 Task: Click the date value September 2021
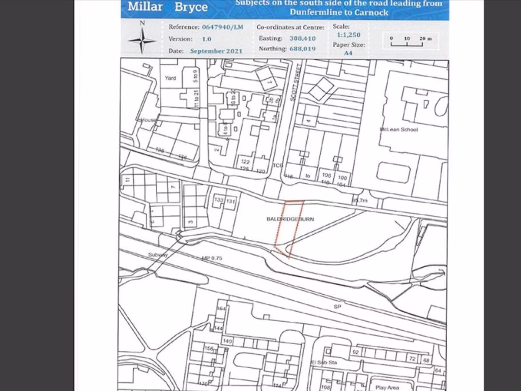coord(216,51)
